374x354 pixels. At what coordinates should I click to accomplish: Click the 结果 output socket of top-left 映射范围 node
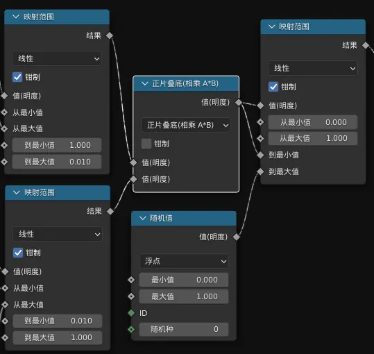[110, 35]
